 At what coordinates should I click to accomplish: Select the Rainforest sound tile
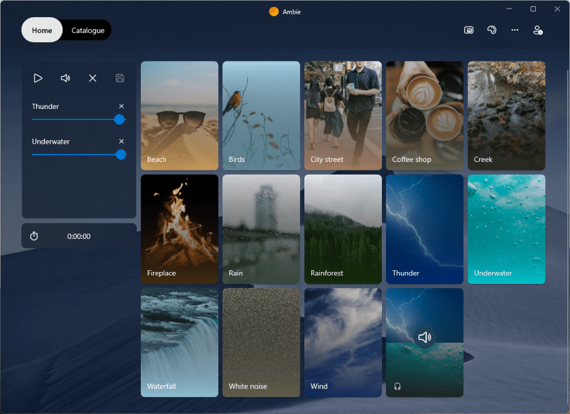[343, 229]
